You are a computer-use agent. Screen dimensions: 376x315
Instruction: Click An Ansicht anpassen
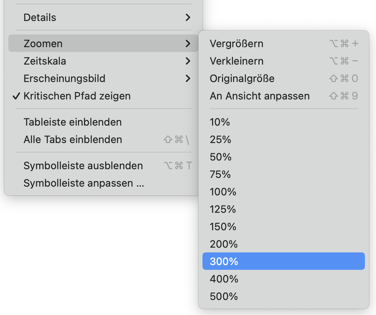click(260, 96)
